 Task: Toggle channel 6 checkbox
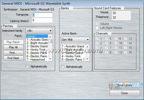tap(106, 43)
